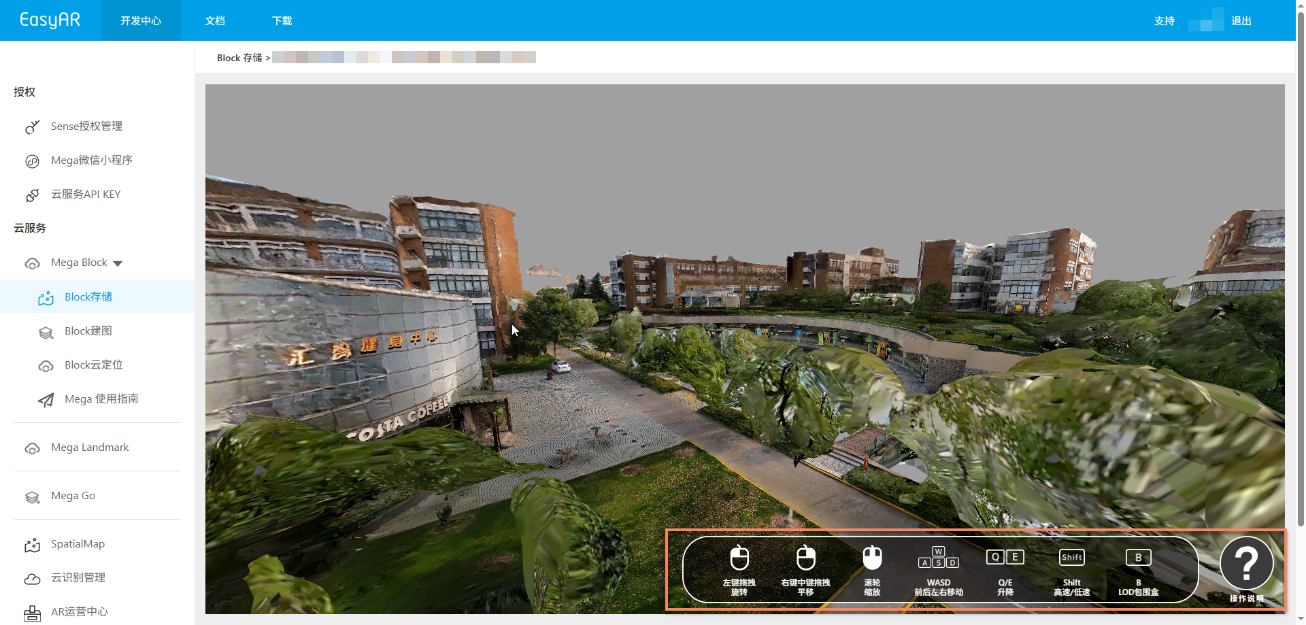
Task: Open the 文档 menu item
Action: [215, 20]
